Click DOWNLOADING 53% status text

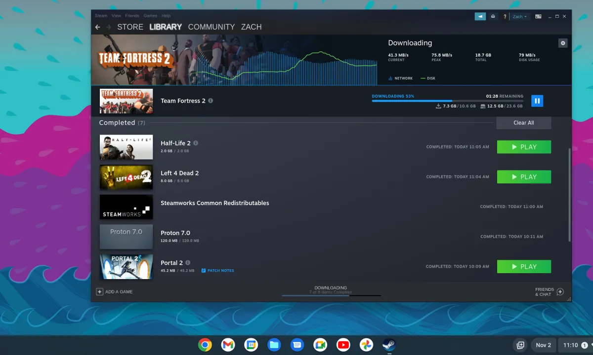(x=393, y=96)
